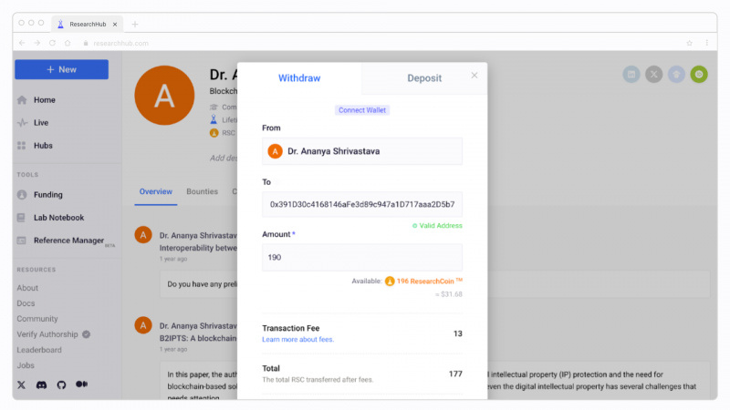Click the From field showing Dr. Ananya Shrivastava
The image size is (730, 410).
click(362, 151)
